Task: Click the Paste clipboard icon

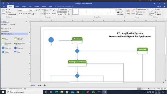Action: tap(3, 10)
